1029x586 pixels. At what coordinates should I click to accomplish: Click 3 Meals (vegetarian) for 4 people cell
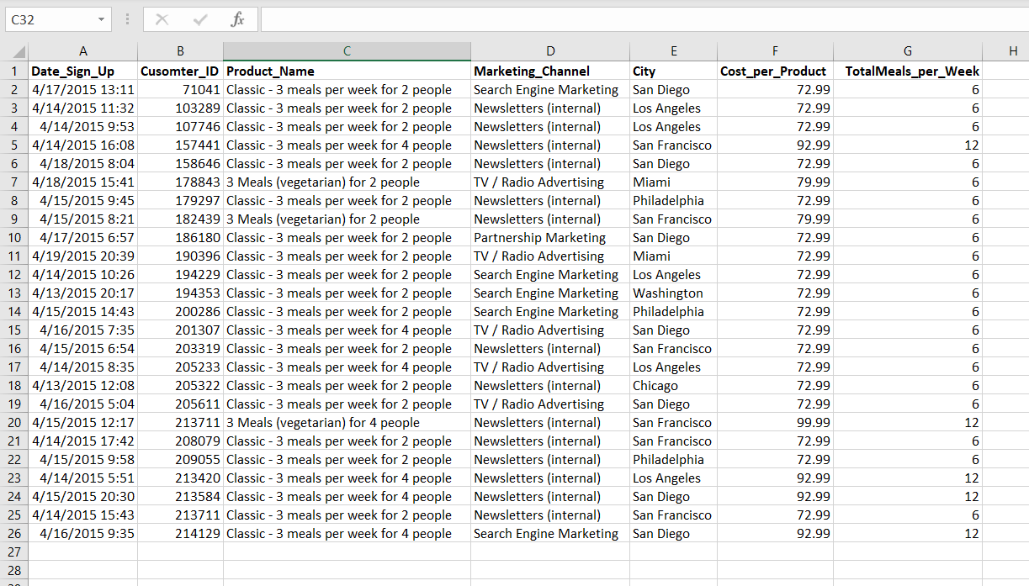pos(347,423)
